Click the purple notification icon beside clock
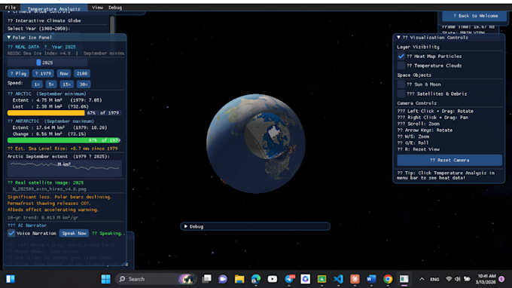Image resolution: width=512 pixels, height=288 pixels. pyautogui.click(x=502, y=279)
